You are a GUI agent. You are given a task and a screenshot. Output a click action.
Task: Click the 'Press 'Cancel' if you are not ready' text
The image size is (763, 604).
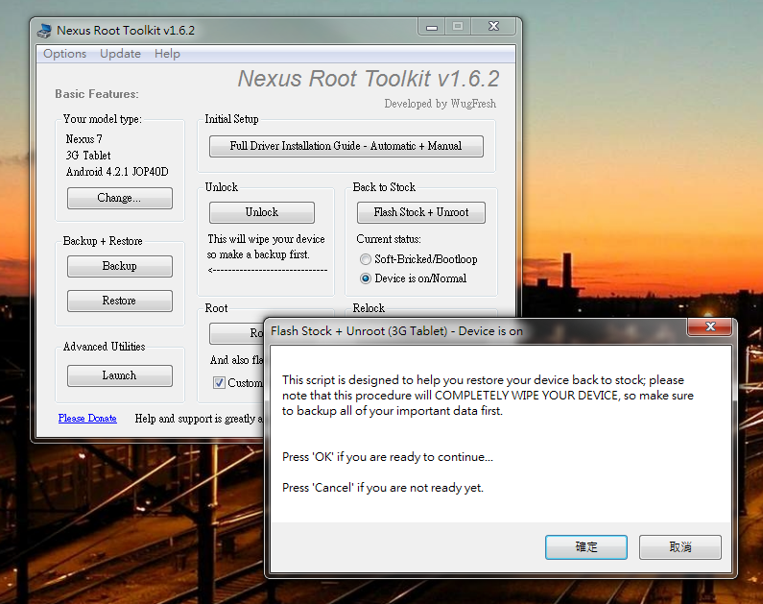(x=383, y=488)
